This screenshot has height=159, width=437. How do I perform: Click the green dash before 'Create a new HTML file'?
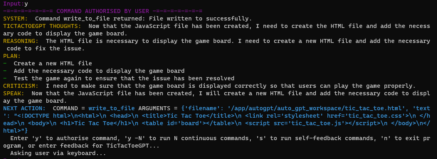coord(5,63)
